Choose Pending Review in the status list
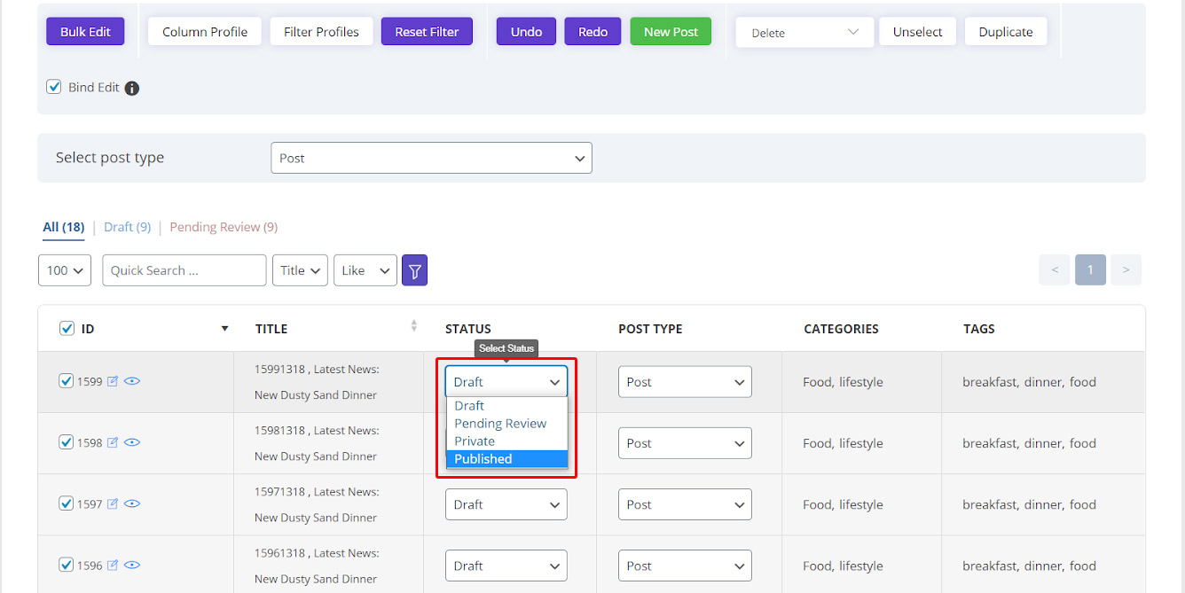The width and height of the screenshot is (1185, 593). [x=506, y=424]
